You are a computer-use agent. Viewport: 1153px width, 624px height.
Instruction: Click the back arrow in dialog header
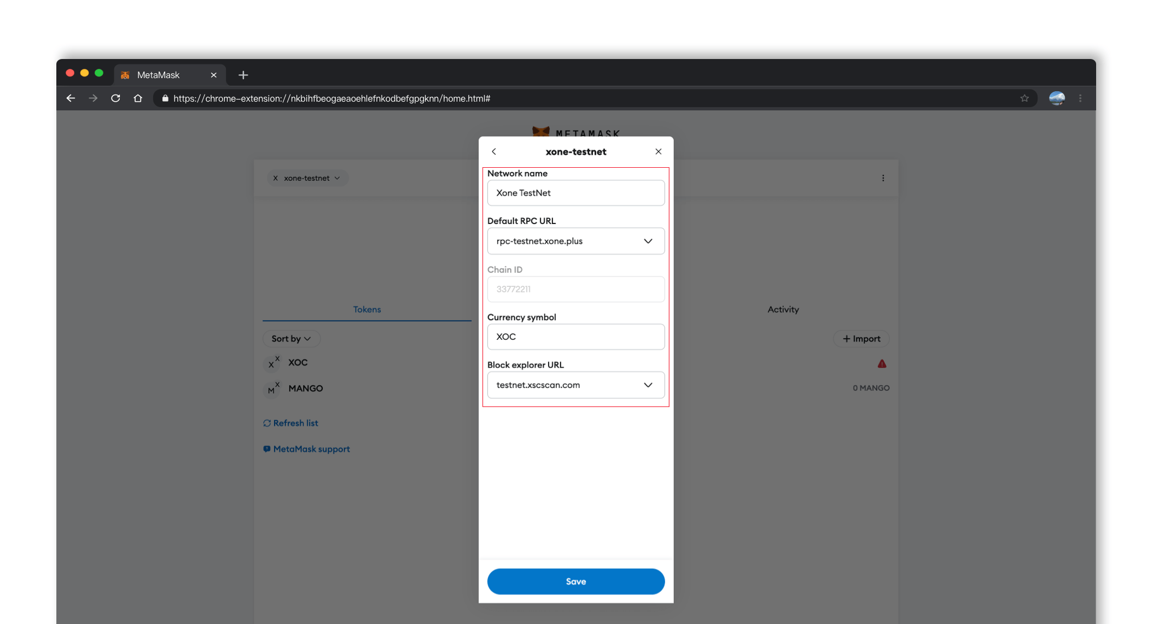click(x=493, y=151)
